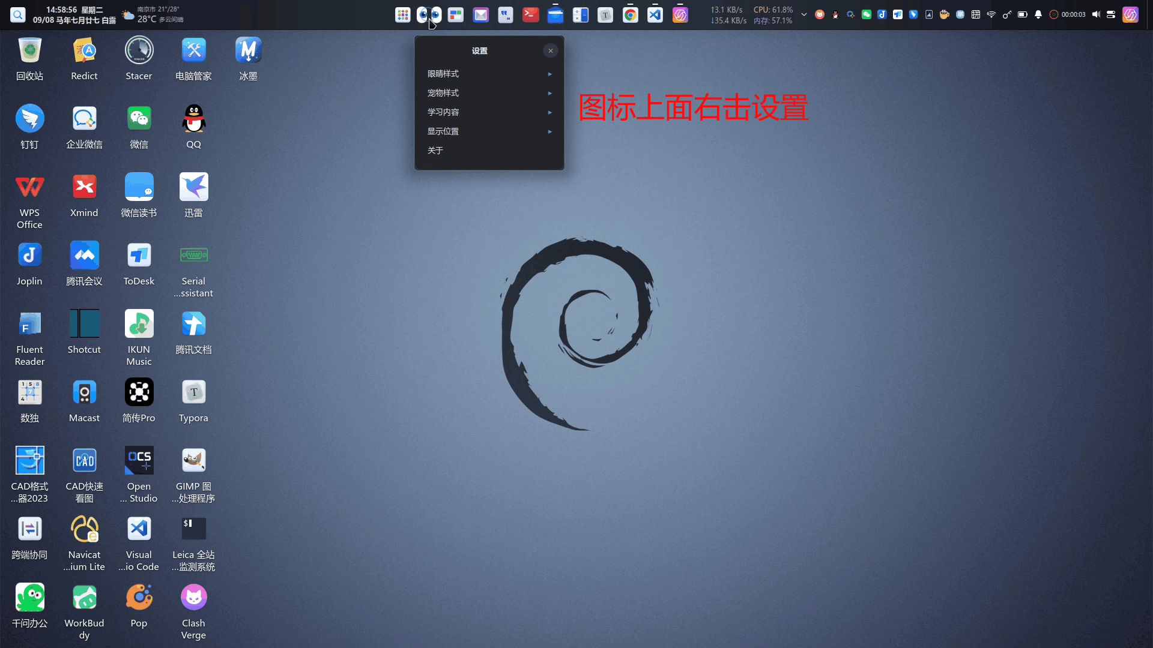Click the screen recording timer 00:00:03

coord(1068,15)
